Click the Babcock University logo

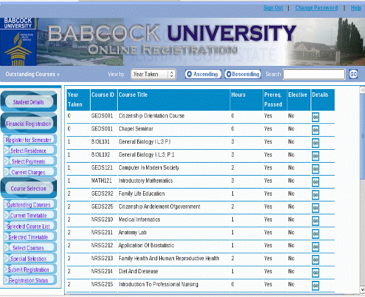pos(18,42)
